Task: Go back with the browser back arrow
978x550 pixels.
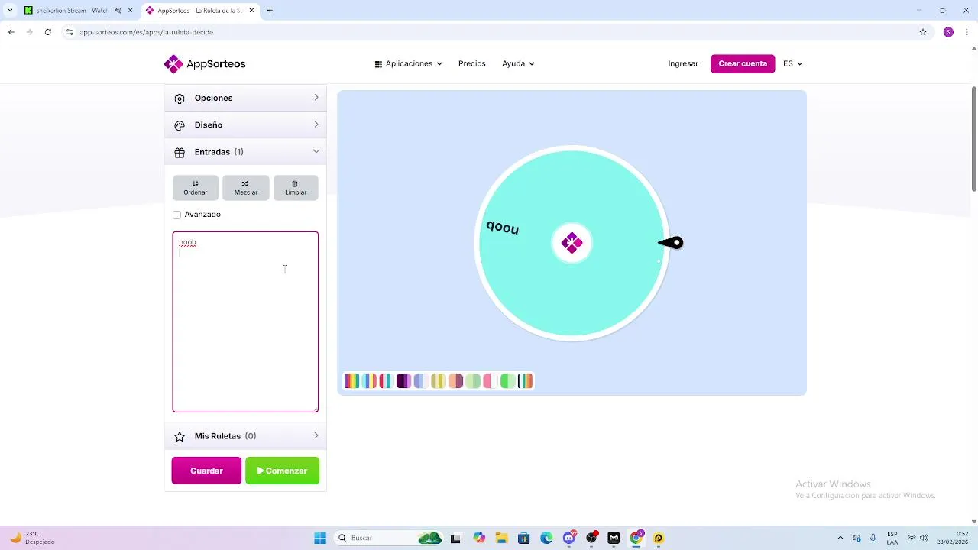Action: click(x=11, y=32)
